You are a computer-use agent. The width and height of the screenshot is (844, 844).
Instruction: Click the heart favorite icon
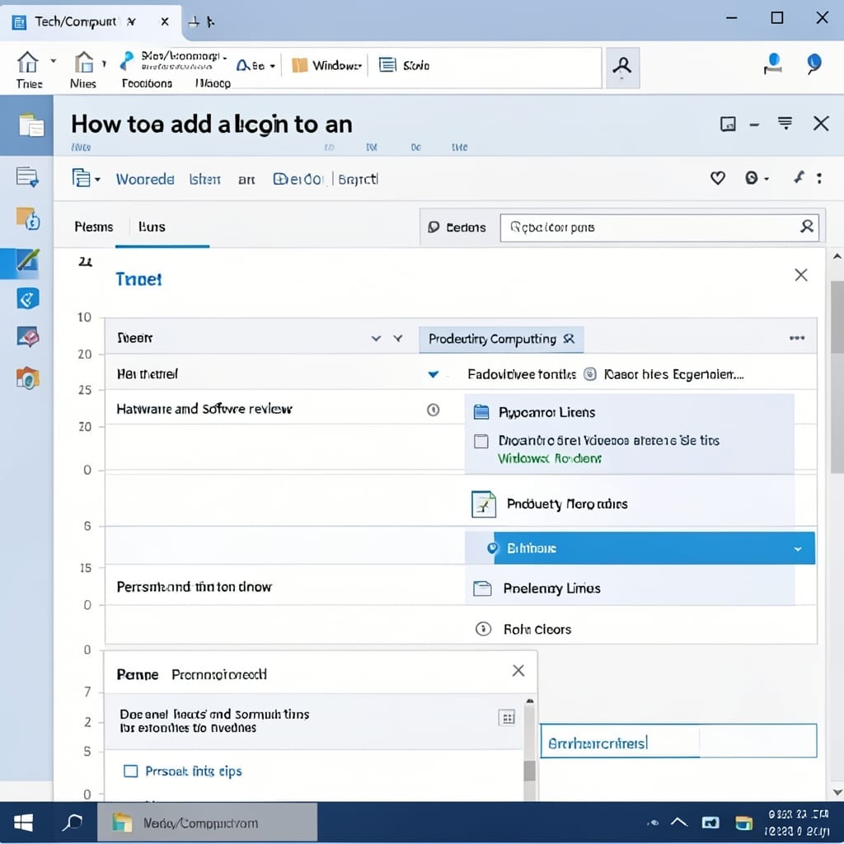point(718,178)
